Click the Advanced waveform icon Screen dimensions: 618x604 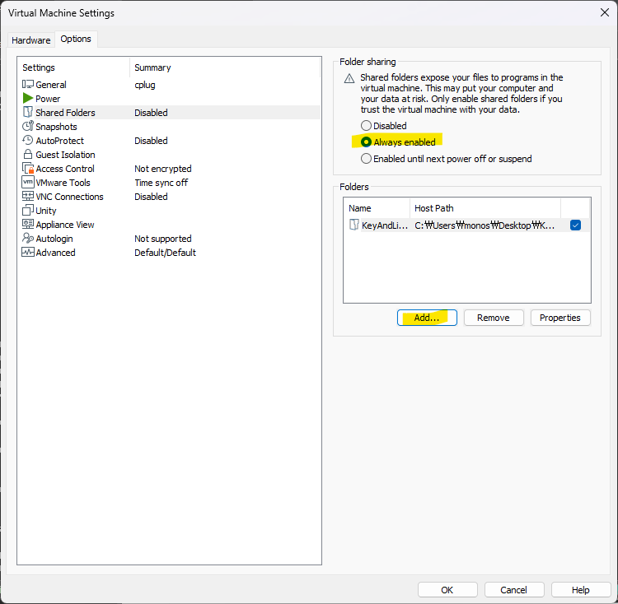(x=27, y=253)
